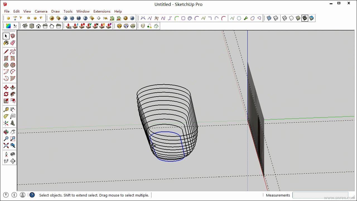Image resolution: width=357 pixels, height=201 pixels.
Task: Open the status bar help button
Action: [32, 195]
